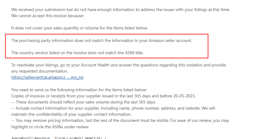Click the partially visible Chinese text at bottom
This screenshot has height=139, width=254.
[59, 138]
